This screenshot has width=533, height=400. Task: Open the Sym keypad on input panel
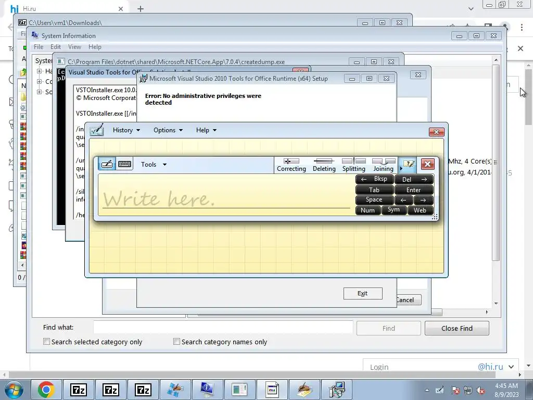coord(394,210)
